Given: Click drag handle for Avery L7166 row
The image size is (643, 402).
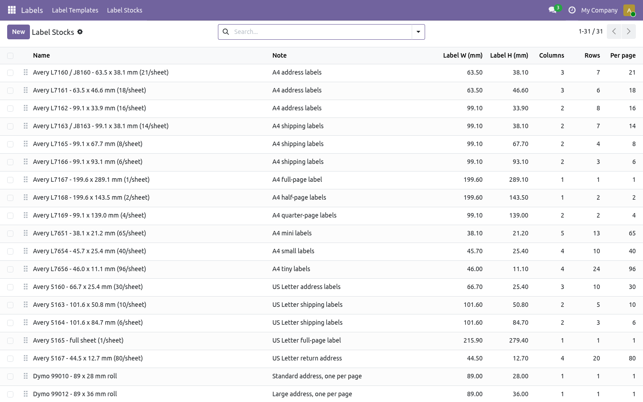Looking at the screenshot, I should pos(25,162).
